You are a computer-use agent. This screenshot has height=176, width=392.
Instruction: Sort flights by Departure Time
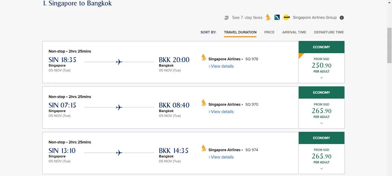[x=329, y=32]
